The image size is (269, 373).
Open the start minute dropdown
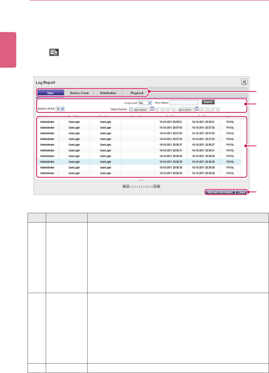170,110
